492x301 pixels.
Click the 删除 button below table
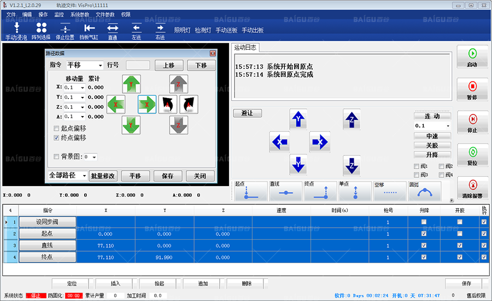(x=247, y=283)
